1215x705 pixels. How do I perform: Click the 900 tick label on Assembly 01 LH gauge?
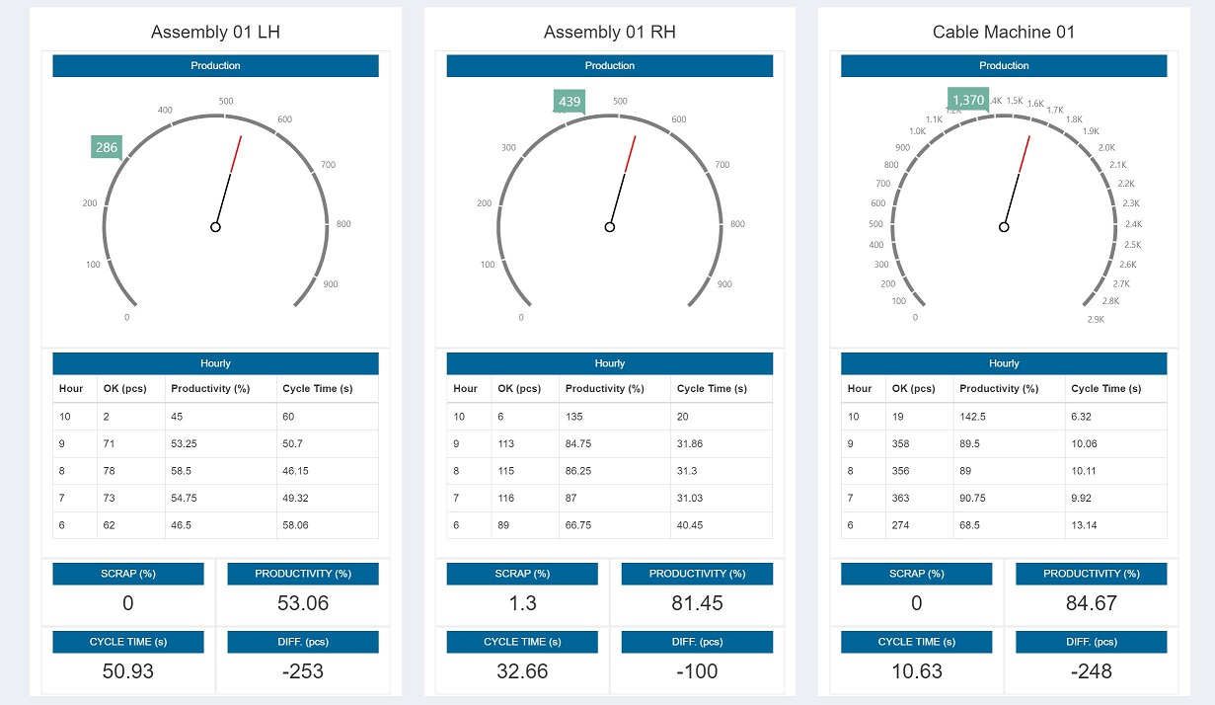[331, 284]
